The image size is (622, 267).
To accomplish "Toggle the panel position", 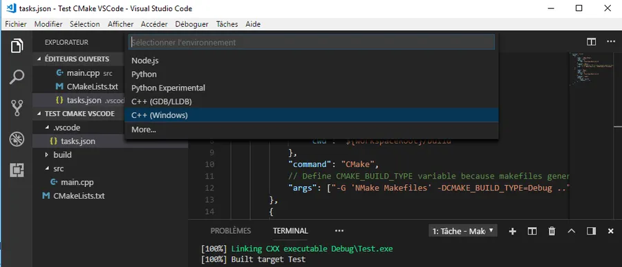I will (x=591, y=231).
